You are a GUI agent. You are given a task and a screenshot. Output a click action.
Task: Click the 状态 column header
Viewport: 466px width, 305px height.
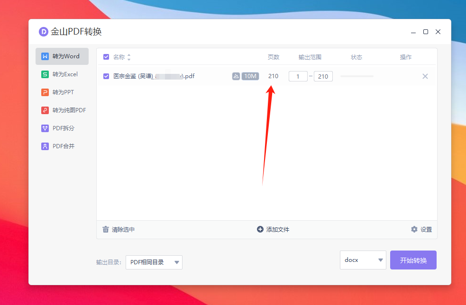click(356, 57)
